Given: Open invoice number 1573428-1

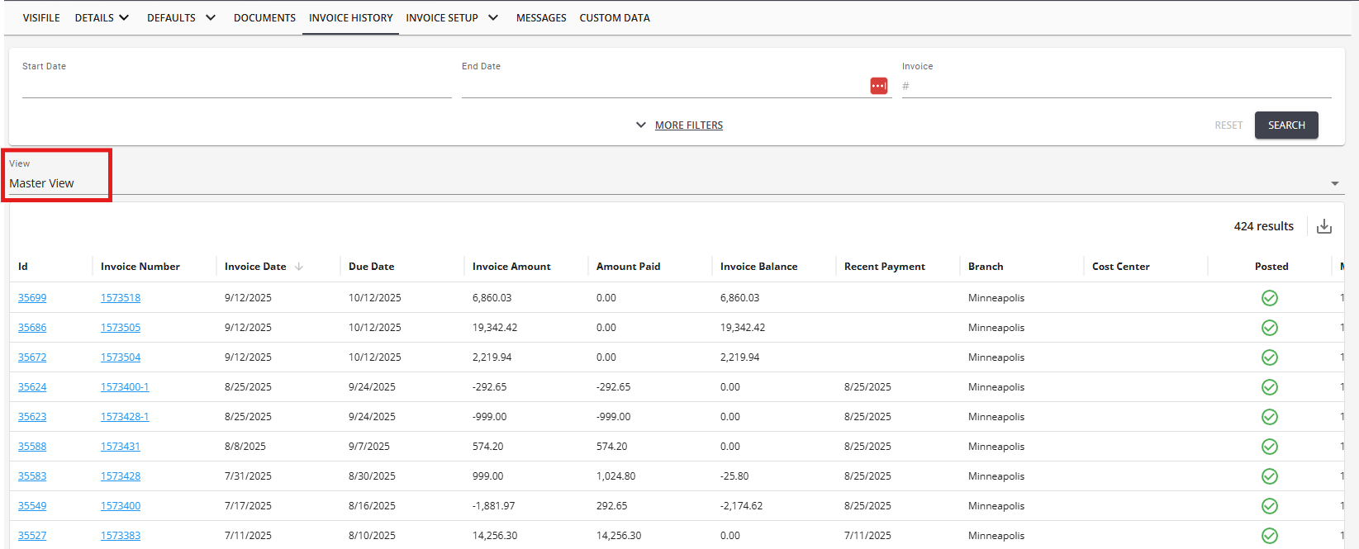Looking at the screenshot, I should point(125,417).
